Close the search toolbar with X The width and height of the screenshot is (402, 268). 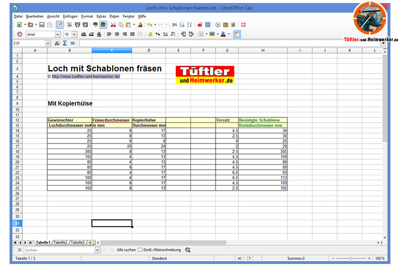(20, 250)
